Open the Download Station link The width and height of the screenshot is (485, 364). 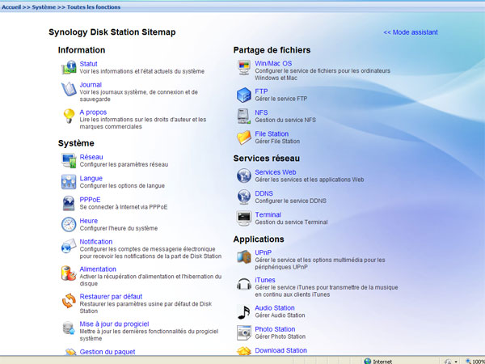click(x=280, y=350)
